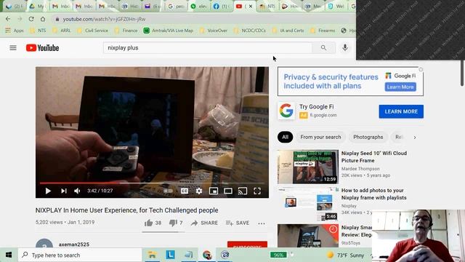465x262 pixels.
Task: Enter full screen mode
Action: [x=257, y=191]
